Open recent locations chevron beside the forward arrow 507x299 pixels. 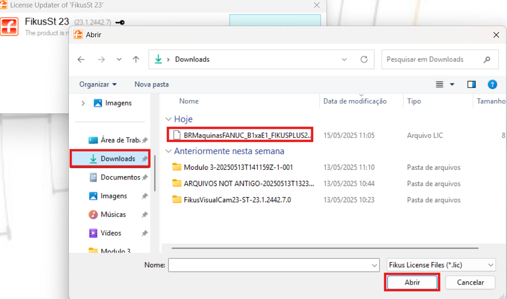[x=119, y=60]
